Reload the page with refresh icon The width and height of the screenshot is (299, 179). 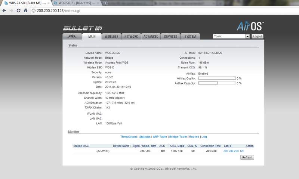coord(18,11)
